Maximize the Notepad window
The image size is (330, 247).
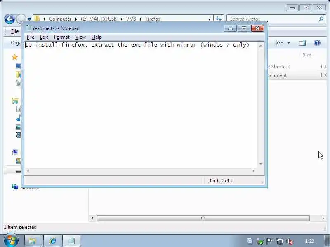point(244,28)
